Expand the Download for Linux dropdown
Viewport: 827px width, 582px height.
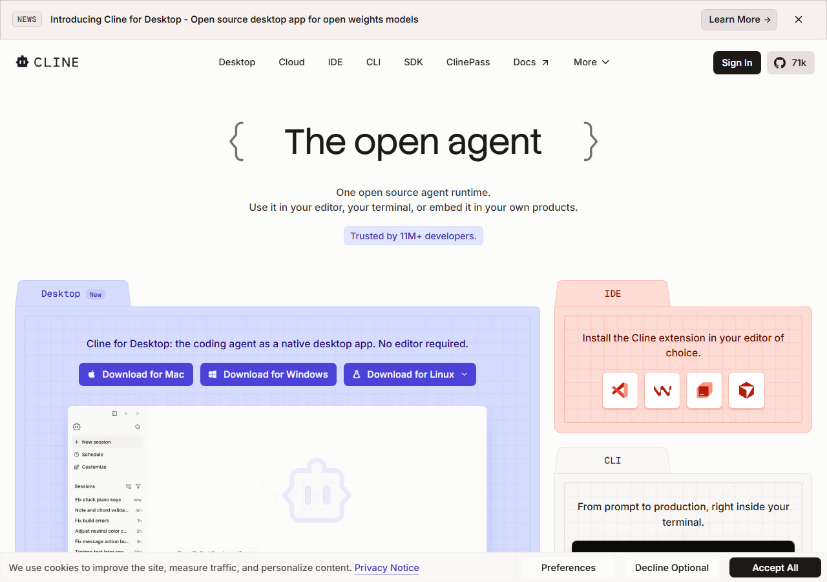tap(410, 374)
